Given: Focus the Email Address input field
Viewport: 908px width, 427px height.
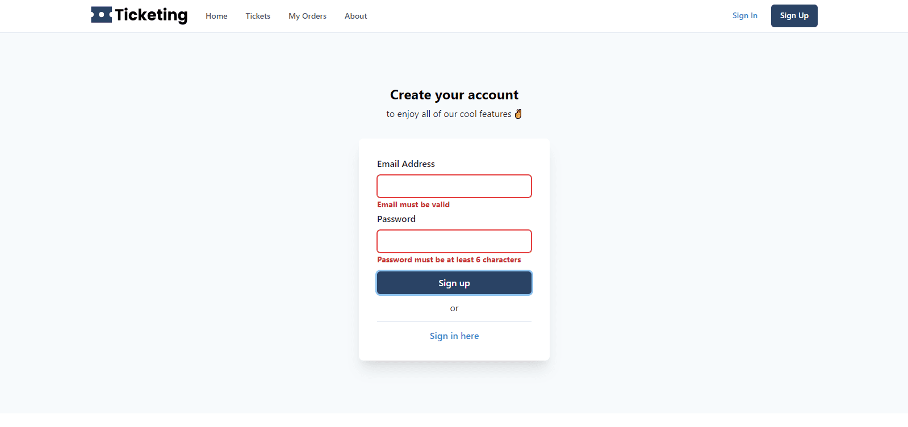Looking at the screenshot, I should pos(454,186).
